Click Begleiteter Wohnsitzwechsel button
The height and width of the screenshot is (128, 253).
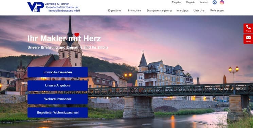pos(58,112)
